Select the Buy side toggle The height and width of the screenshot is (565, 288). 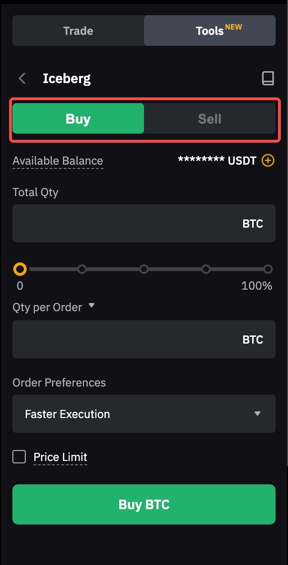point(78,118)
